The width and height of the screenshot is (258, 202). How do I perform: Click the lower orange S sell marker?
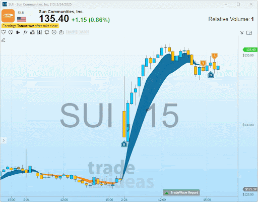[x=203, y=64]
